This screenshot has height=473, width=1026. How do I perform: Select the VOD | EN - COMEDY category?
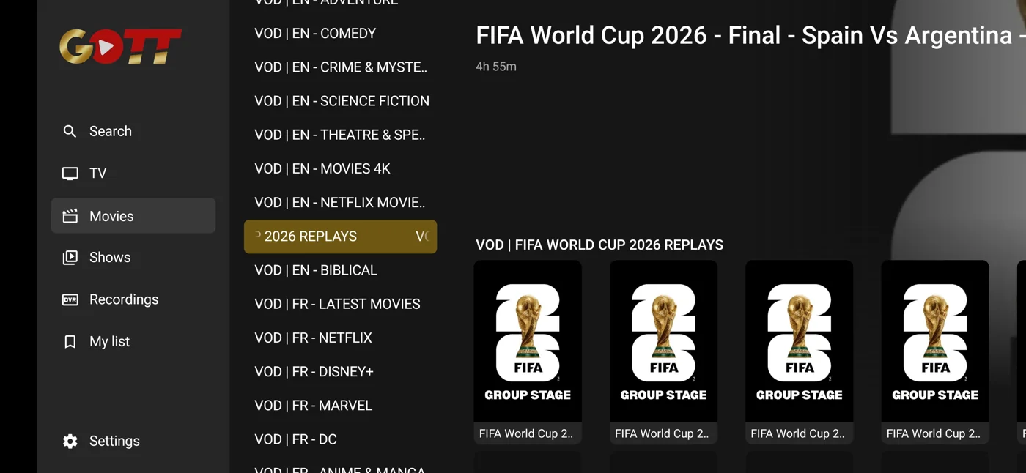pyautogui.click(x=315, y=34)
